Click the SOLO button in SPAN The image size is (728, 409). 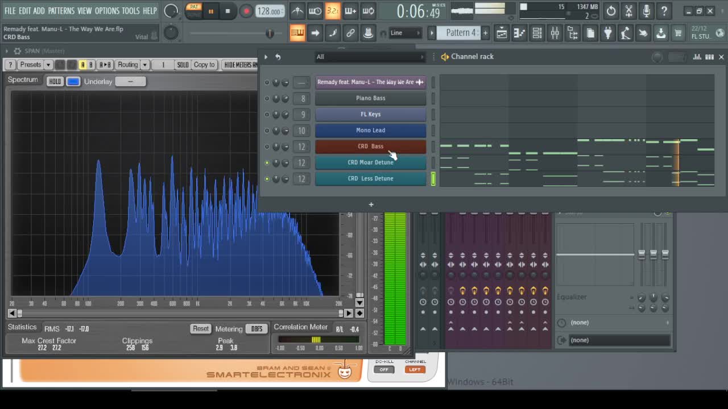(183, 65)
